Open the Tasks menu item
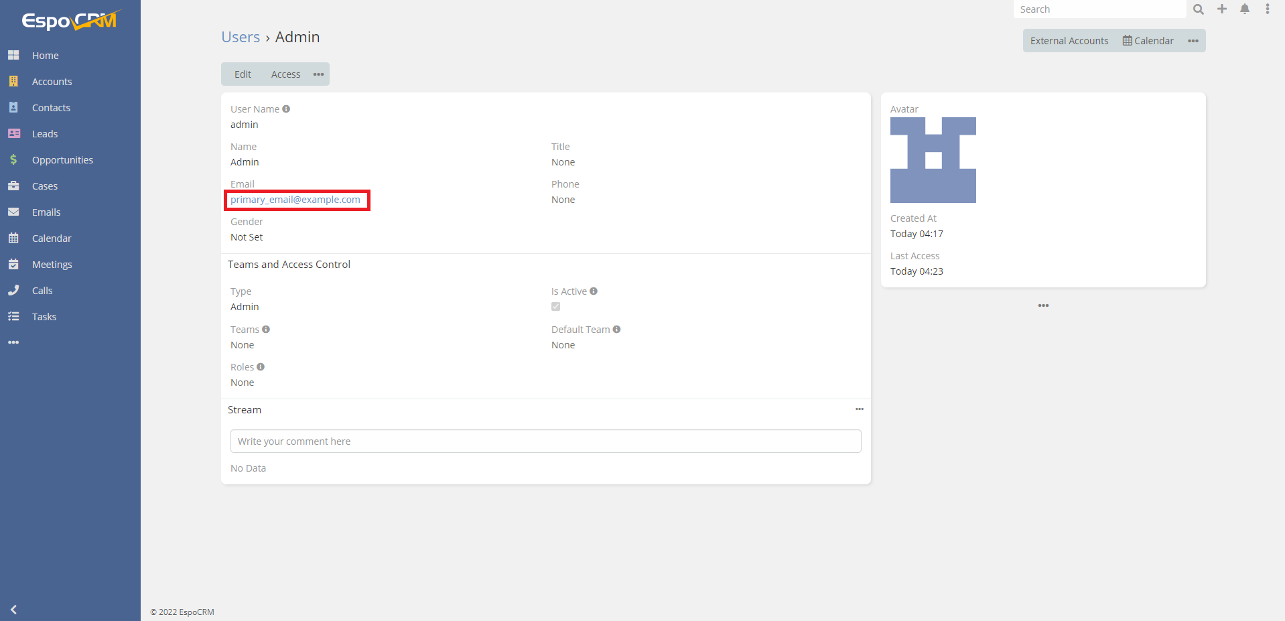This screenshot has height=621, width=1285. pyautogui.click(x=14, y=316)
